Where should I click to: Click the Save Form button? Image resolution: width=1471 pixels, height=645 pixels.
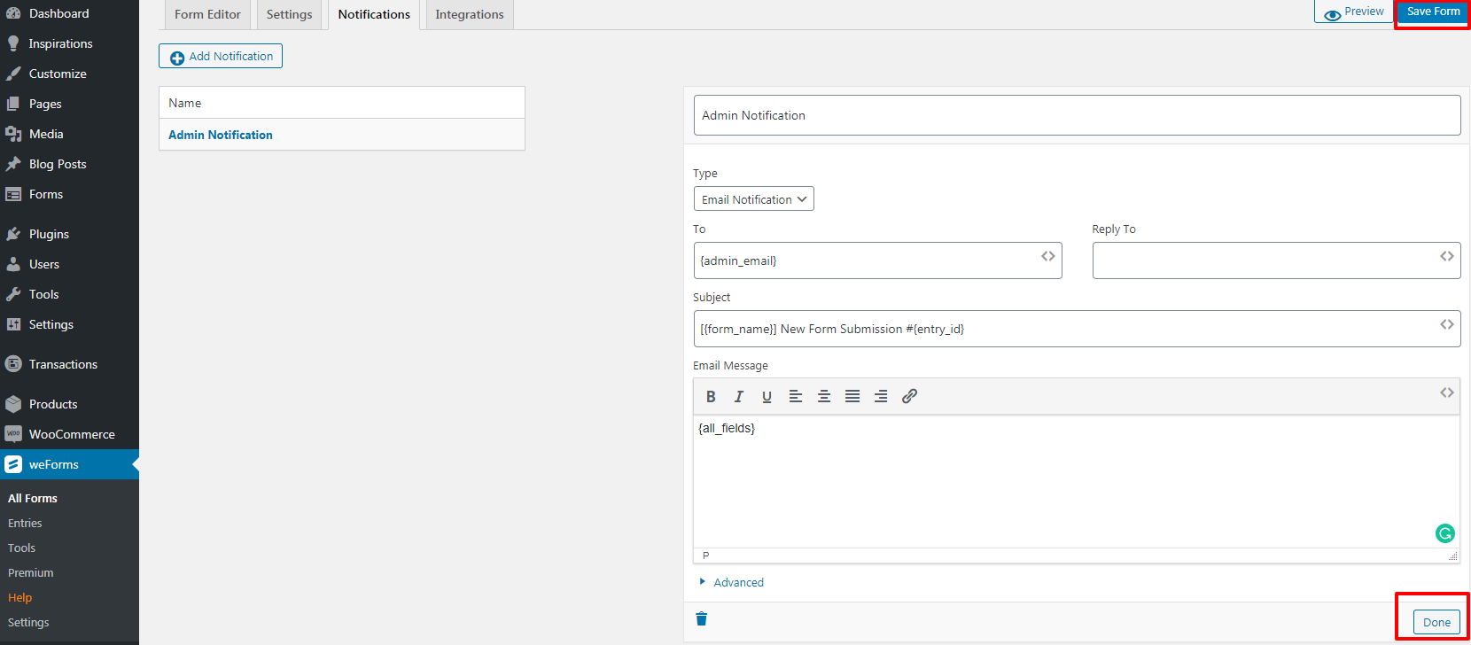[1433, 12]
